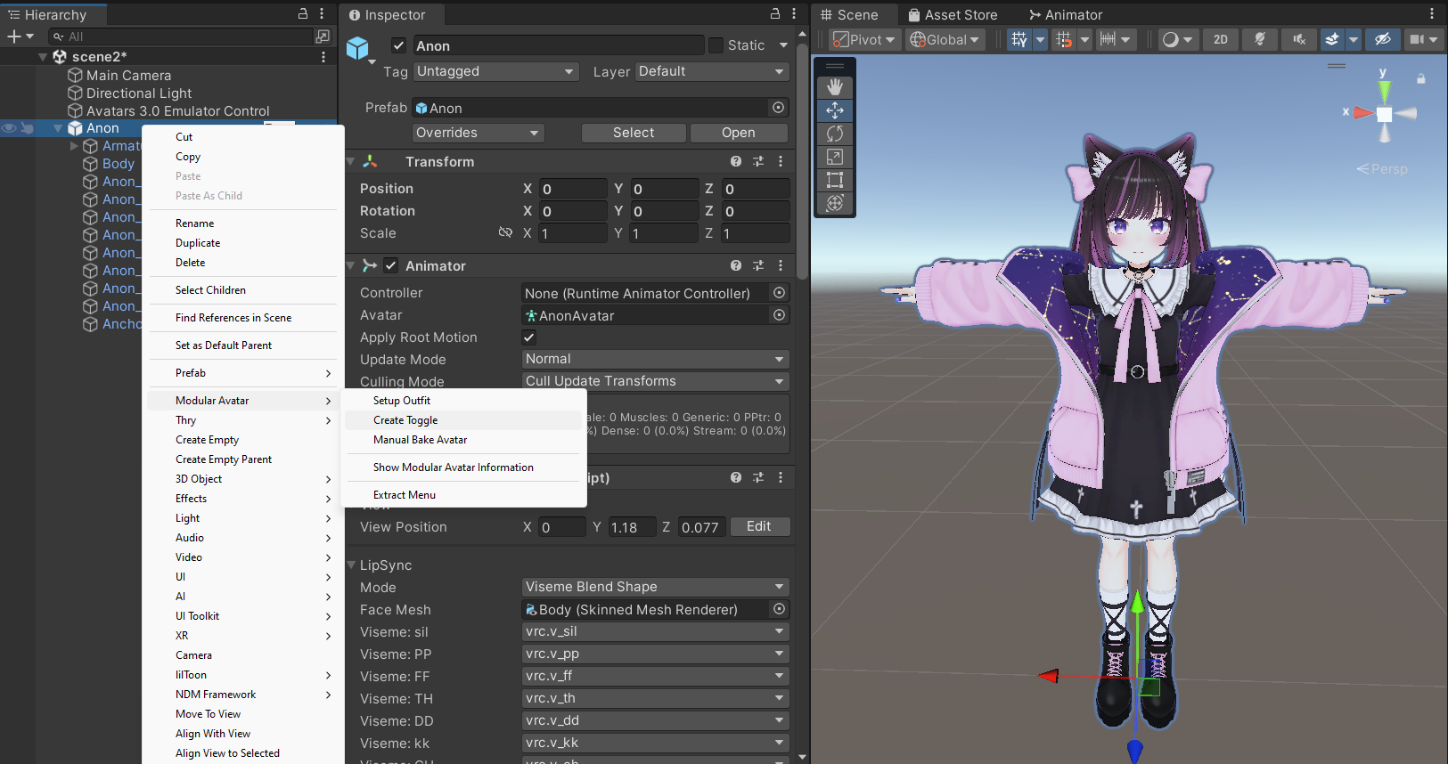The width and height of the screenshot is (1448, 764).
Task: Click the GameObject name field Anon
Action: coord(558,45)
